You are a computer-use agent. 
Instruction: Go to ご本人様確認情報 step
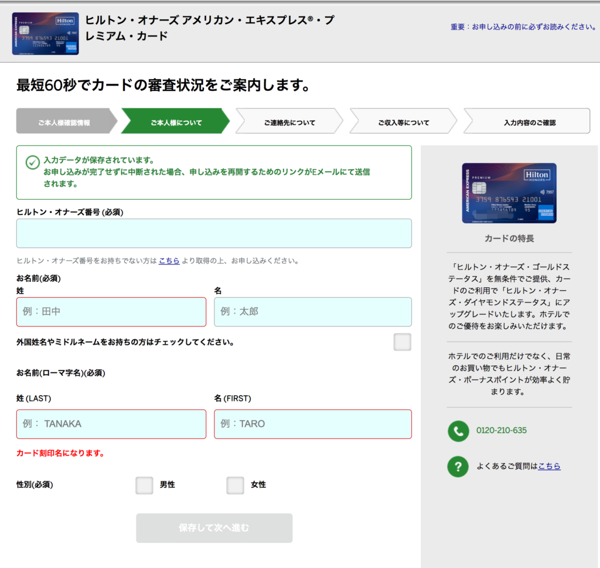tap(66, 121)
